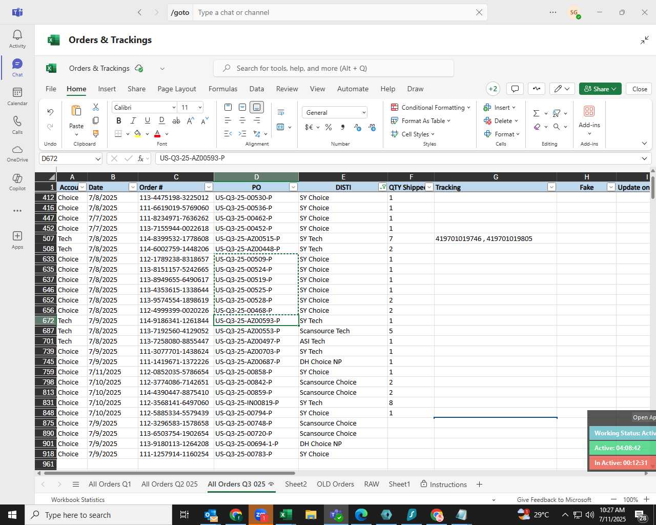Click the Decrease Decimal icon
The height and width of the screenshot is (525, 656).
[x=372, y=127]
